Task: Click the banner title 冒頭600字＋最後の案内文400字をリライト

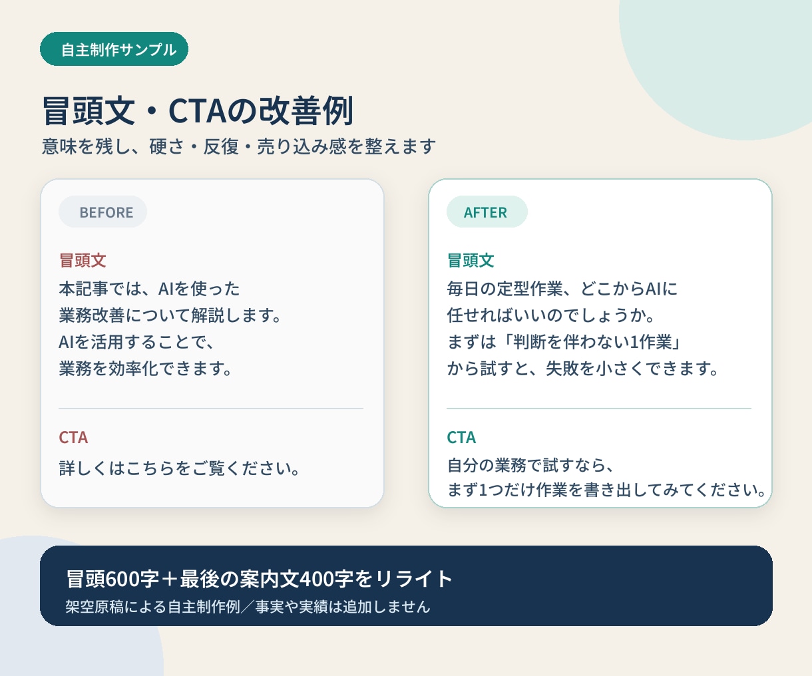Action: [260, 578]
